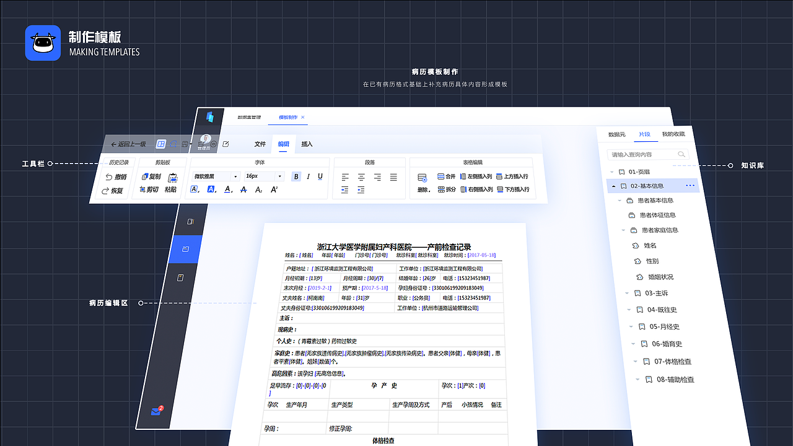The image size is (793, 446).
Task: Align paragraph to the left
Action: 345,177
